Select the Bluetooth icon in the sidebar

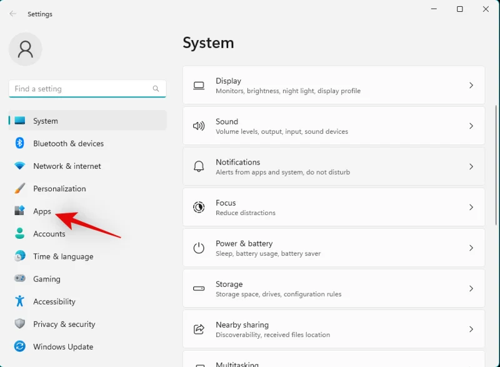point(18,143)
